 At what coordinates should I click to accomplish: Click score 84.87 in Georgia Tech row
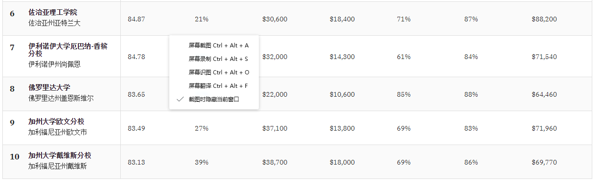click(136, 19)
